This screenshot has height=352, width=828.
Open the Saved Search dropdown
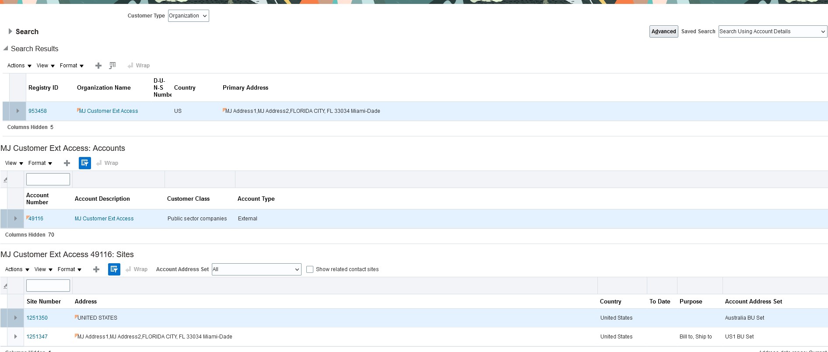click(772, 31)
